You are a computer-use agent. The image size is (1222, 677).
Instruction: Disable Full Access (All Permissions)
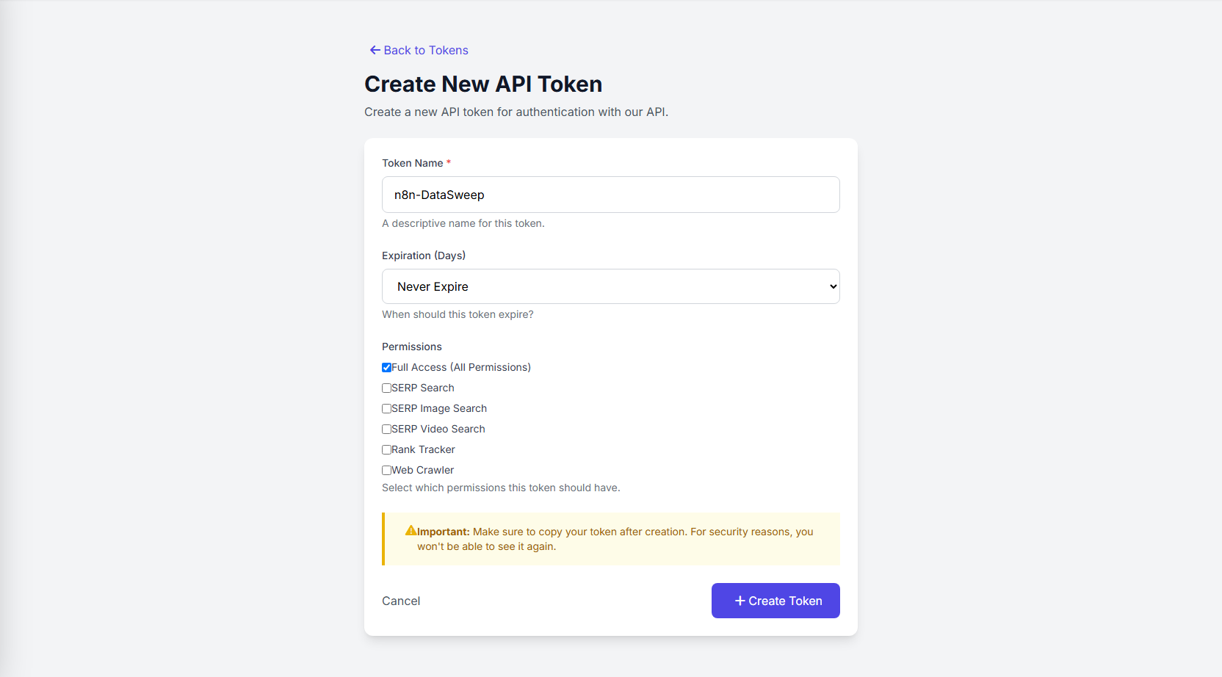(387, 367)
